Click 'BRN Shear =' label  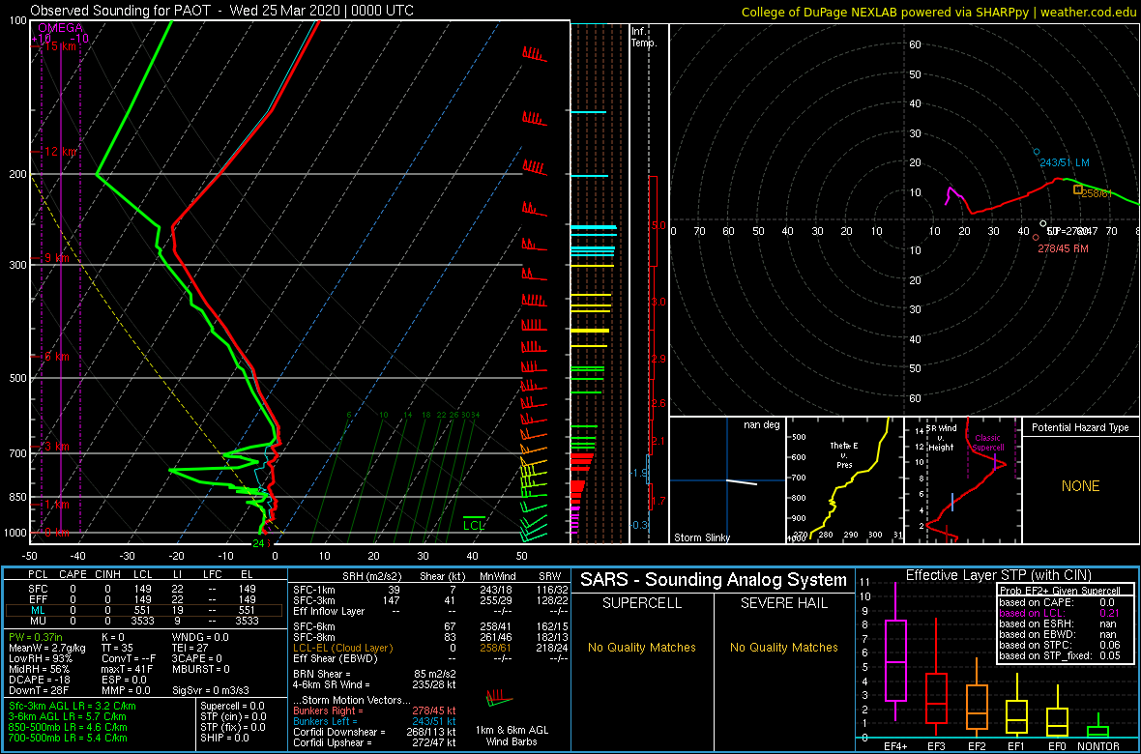[323, 674]
